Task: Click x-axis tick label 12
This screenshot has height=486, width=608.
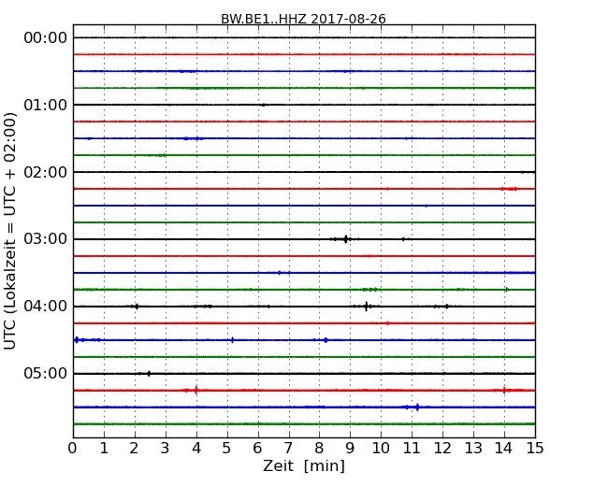Action: click(442, 449)
